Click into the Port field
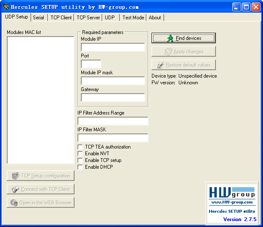The image size is (263, 227). 91,64
